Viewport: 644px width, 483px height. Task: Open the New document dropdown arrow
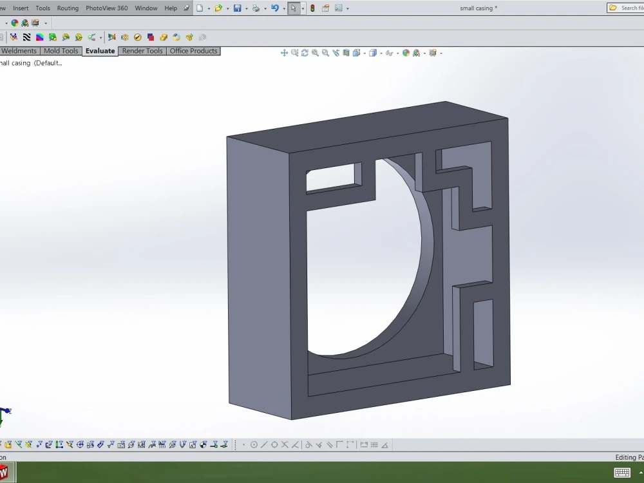point(209,8)
